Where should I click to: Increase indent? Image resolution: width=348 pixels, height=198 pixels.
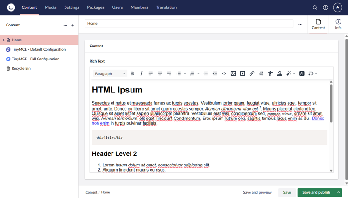coord(215,73)
